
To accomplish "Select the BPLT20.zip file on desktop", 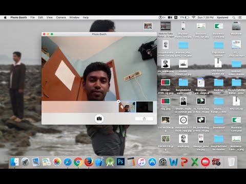I will coord(236,101).
